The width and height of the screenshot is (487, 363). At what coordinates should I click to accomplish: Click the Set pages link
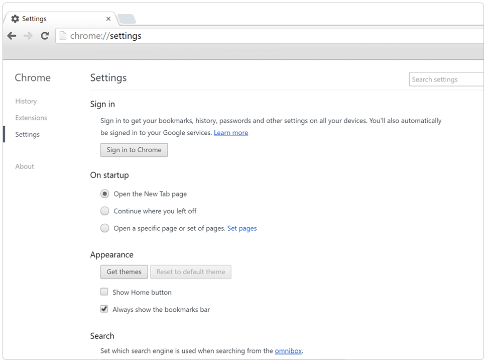click(x=242, y=228)
